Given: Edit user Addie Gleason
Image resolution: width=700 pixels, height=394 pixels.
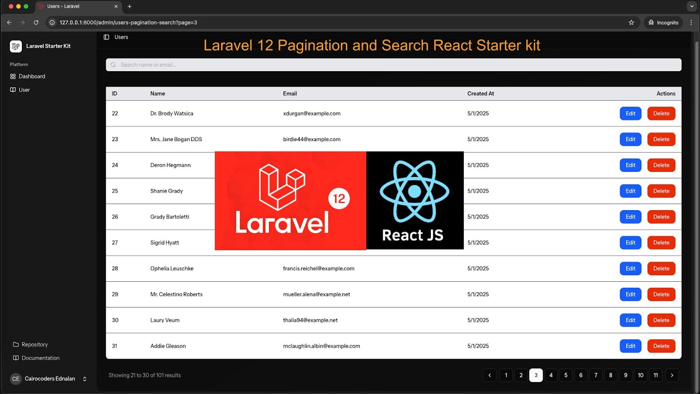Looking at the screenshot, I should point(631,346).
